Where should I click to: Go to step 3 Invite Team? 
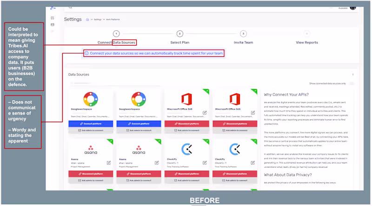(x=243, y=34)
